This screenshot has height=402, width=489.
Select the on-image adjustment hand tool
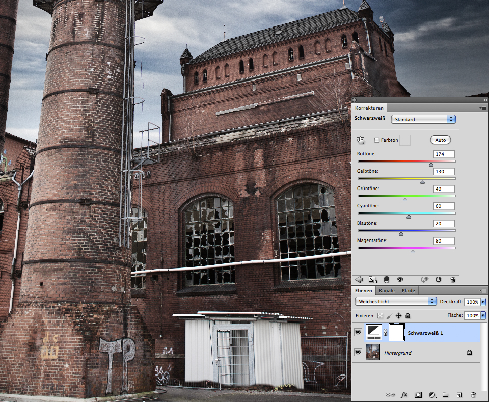click(x=361, y=140)
